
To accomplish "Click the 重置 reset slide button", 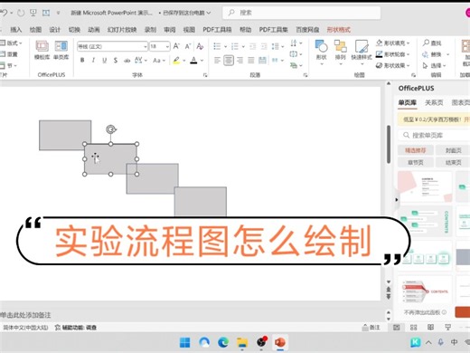I will (9, 54).
